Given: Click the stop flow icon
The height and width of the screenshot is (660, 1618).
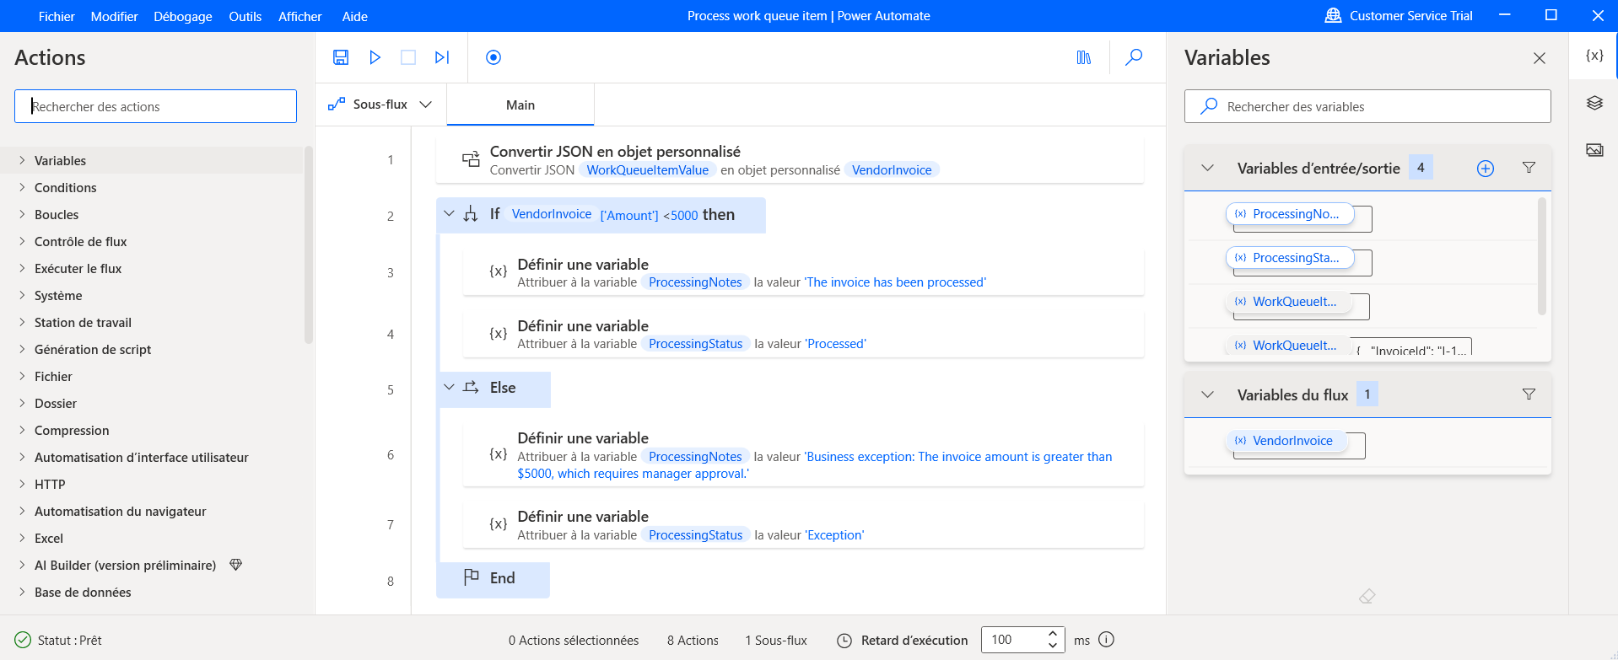Looking at the screenshot, I should tap(408, 57).
